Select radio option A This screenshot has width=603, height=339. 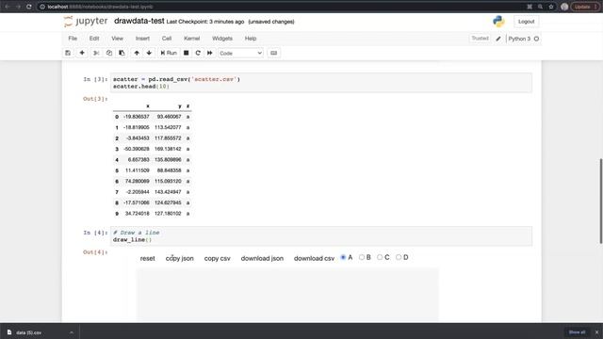tap(343, 257)
